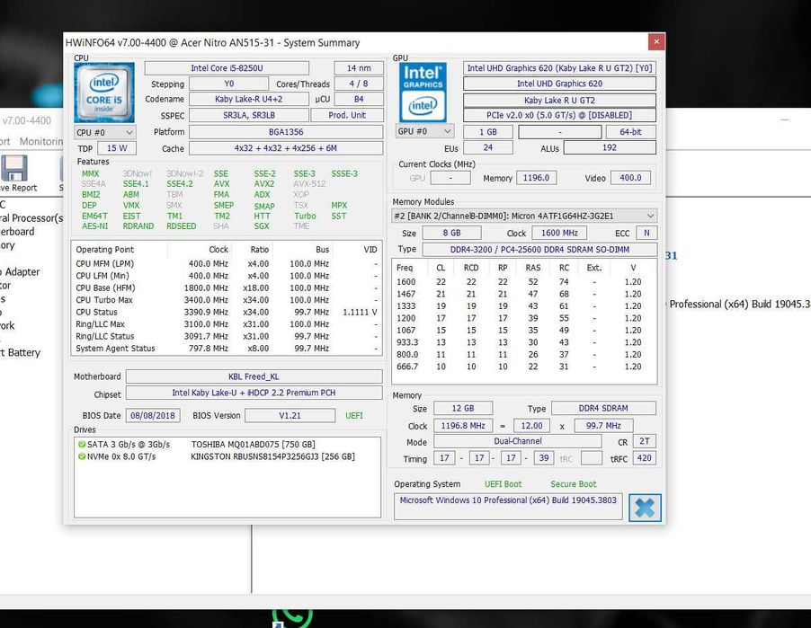The width and height of the screenshot is (811, 628).
Task: Click the BIOS Date 08/08/2018 field
Action: [153, 416]
